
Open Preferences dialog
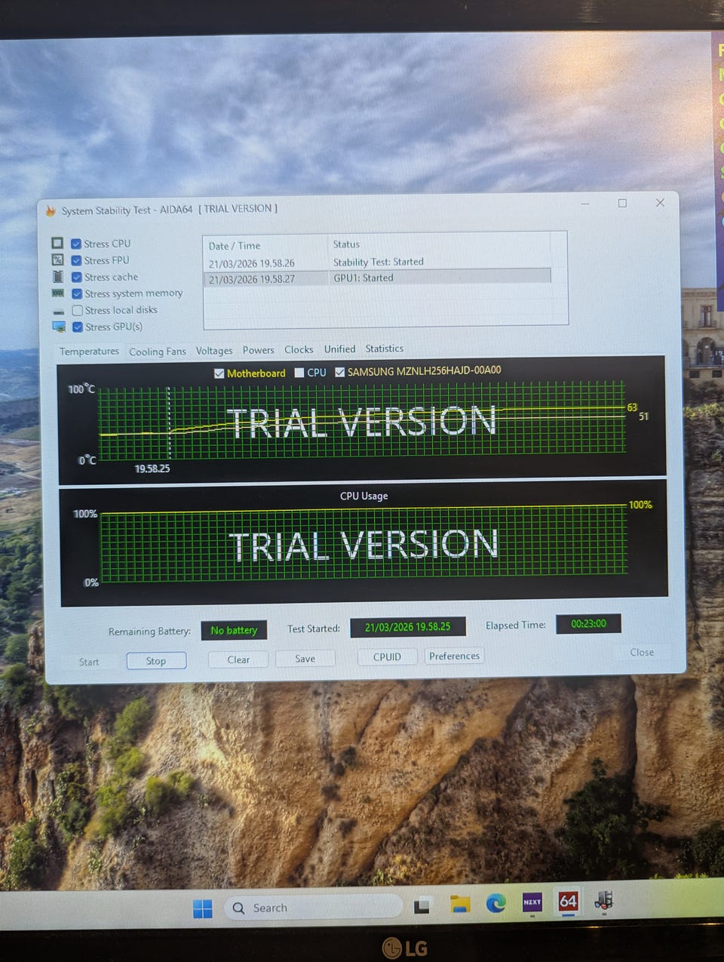click(x=454, y=656)
